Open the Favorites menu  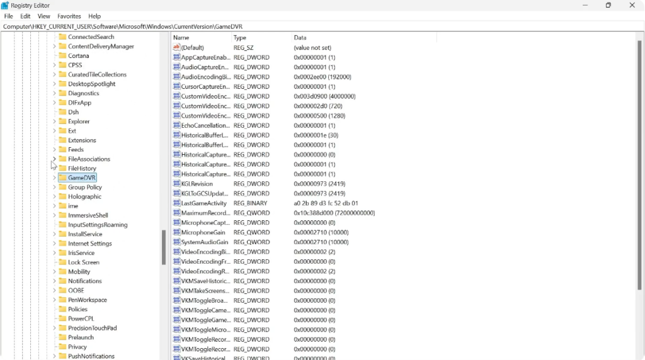point(69,16)
